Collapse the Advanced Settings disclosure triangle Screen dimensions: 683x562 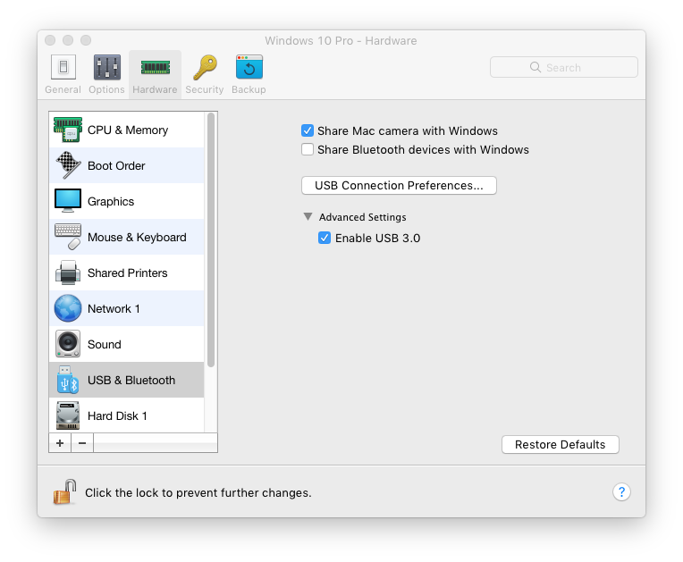pos(308,216)
